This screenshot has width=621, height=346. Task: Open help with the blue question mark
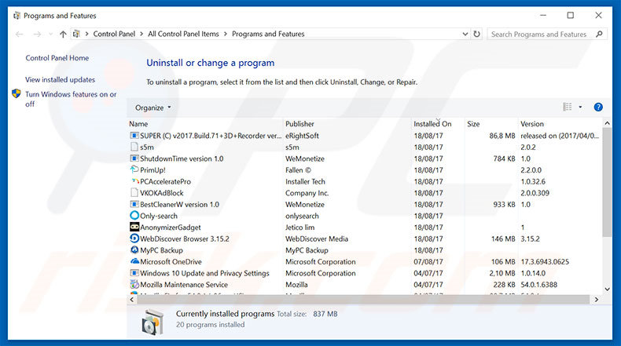pos(598,107)
